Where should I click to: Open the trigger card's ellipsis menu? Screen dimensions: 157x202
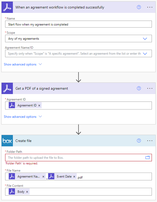click(x=150, y=7)
